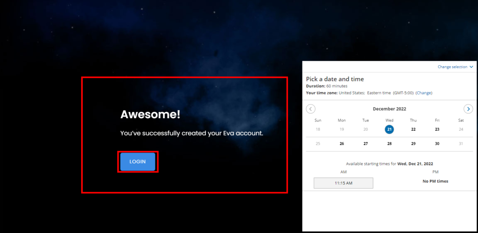
Task: Select December 29 in calendar
Action: (x=414, y=144)
